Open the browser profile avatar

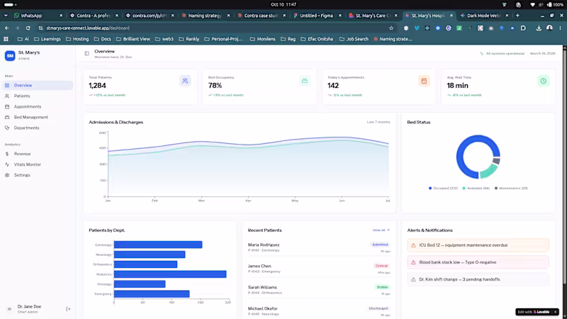click(549, 28)
